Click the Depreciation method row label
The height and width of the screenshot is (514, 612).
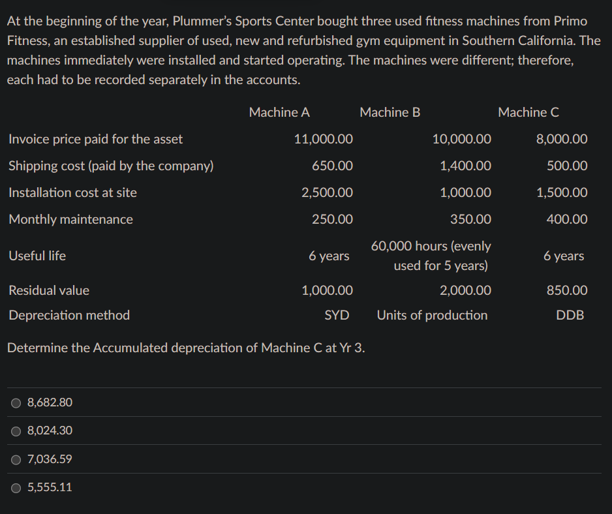[69, 315]
